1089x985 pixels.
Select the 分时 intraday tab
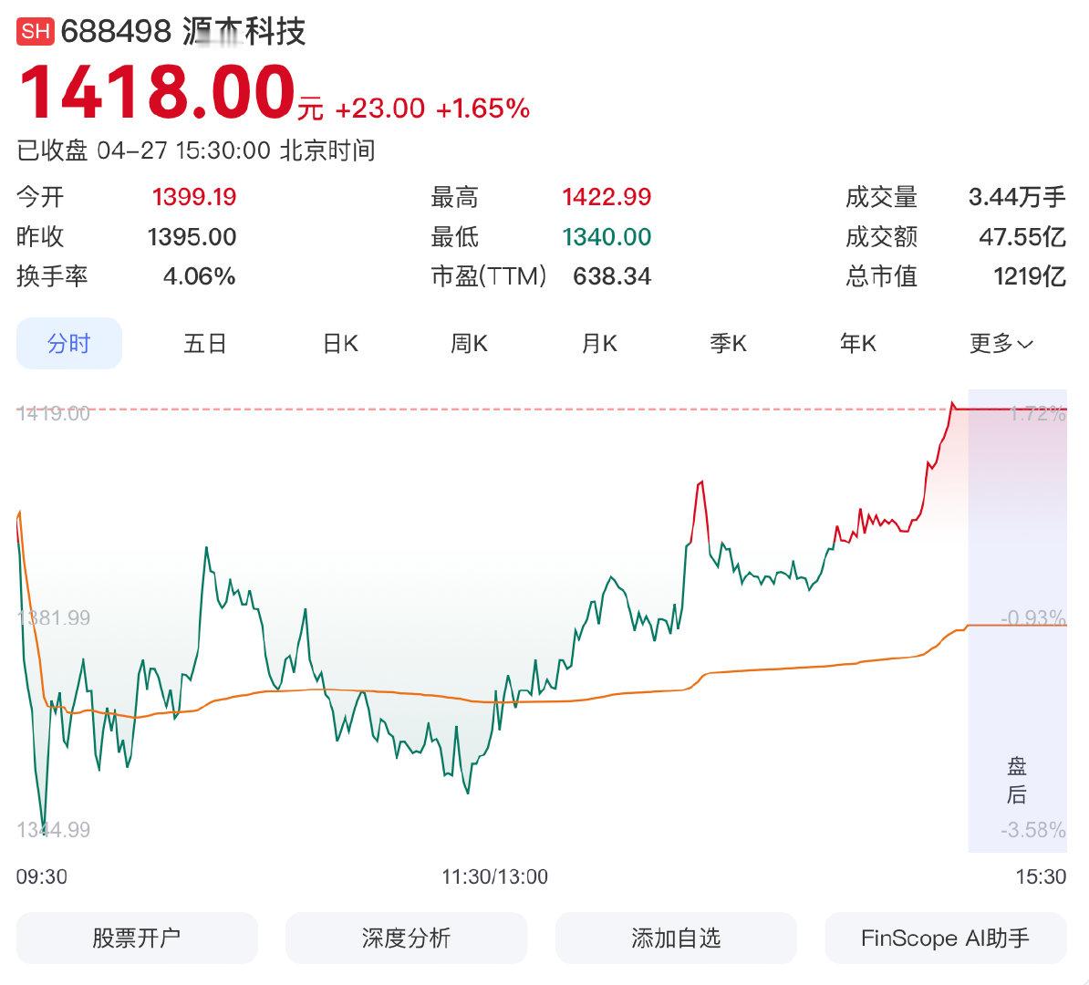68,343
